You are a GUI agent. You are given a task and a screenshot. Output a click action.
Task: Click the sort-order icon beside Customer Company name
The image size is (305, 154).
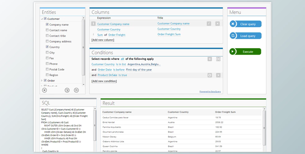(94, 24)
